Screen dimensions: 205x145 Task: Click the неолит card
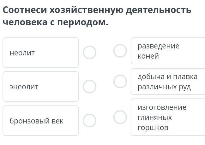click(x=41, y=53)
